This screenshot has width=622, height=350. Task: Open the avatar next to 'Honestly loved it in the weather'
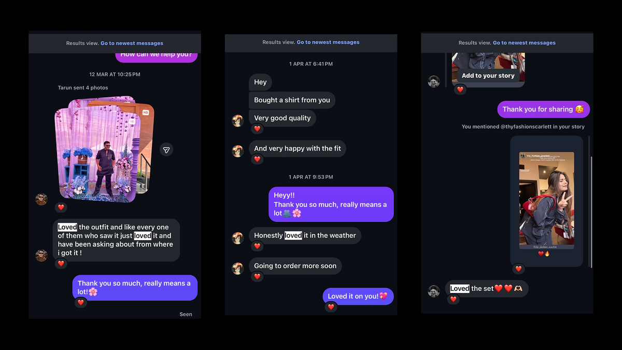click(x=238, y=238)
